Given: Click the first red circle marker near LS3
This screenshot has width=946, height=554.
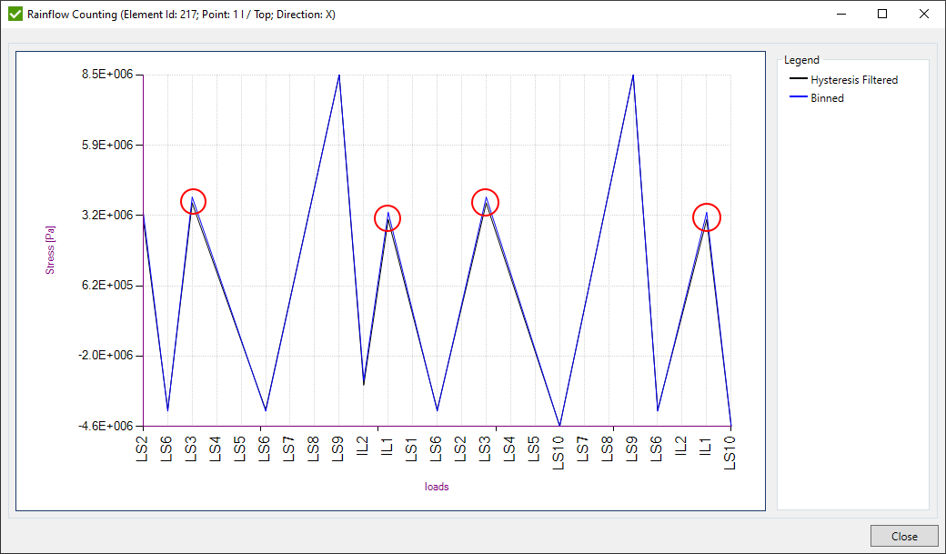Looking at the screenshot, I should pos(192,201).
